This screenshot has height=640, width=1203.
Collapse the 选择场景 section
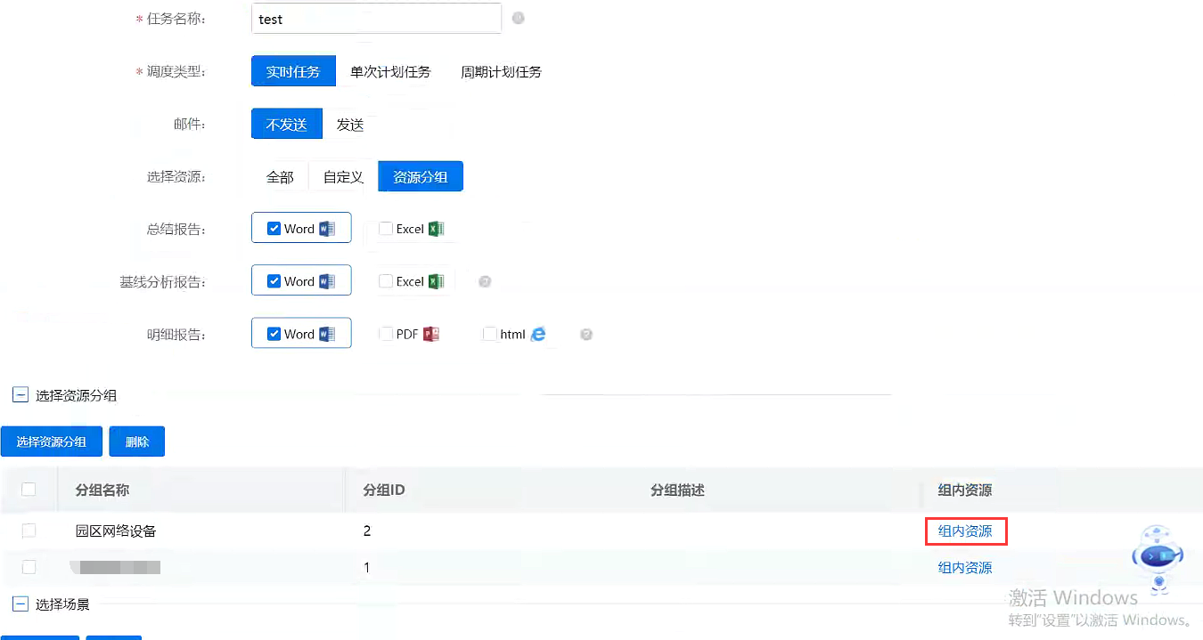point(20,604)
